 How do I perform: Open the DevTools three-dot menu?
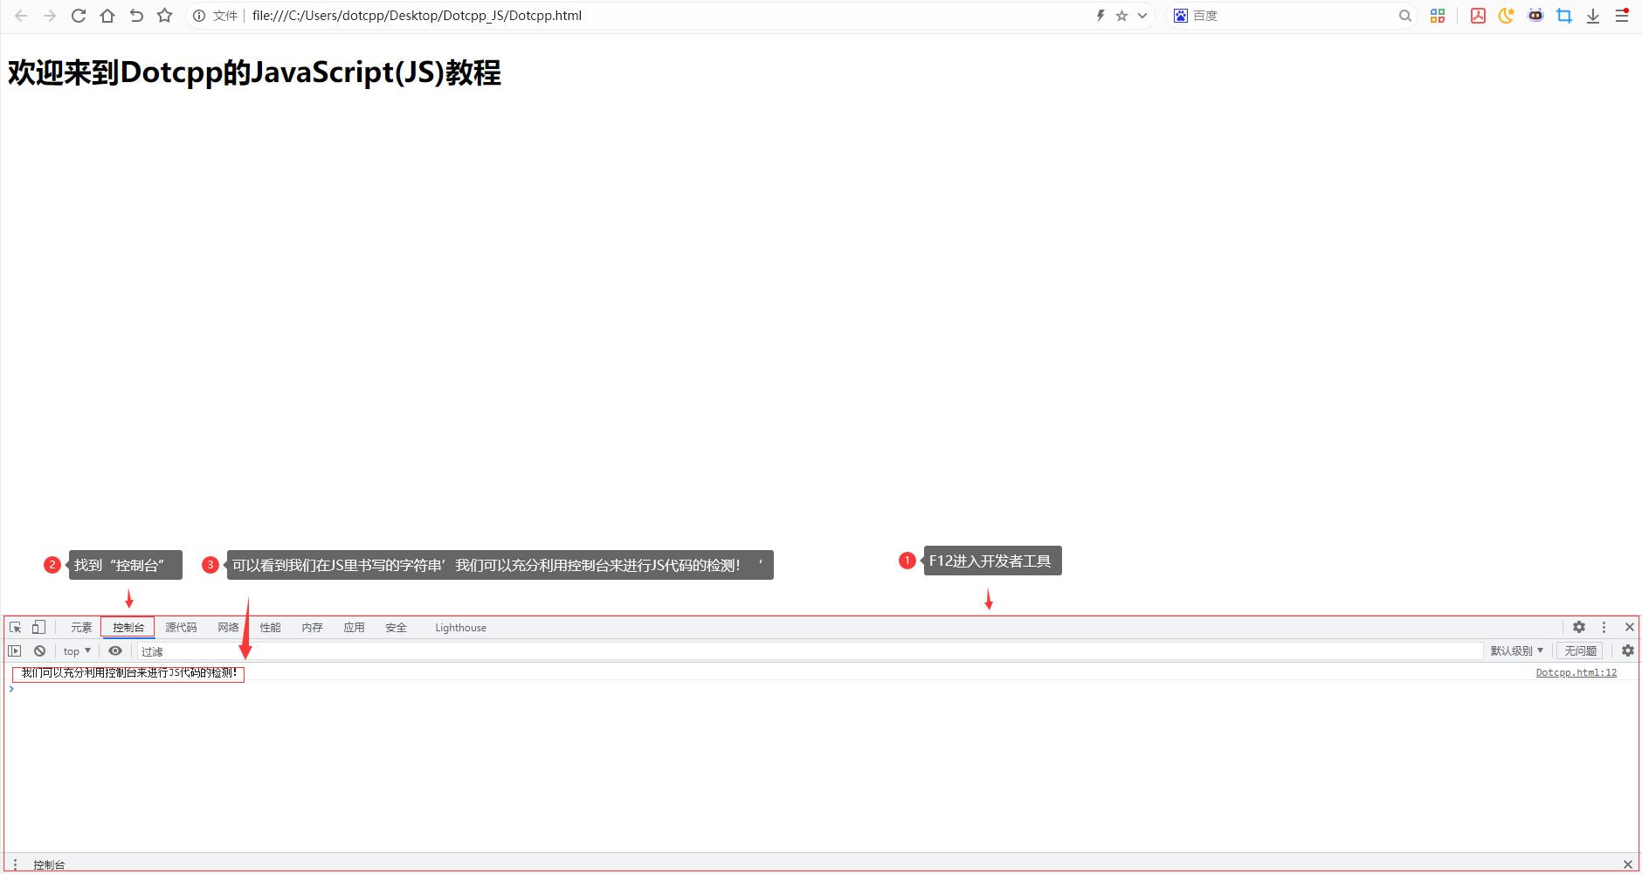point(1604,627)
